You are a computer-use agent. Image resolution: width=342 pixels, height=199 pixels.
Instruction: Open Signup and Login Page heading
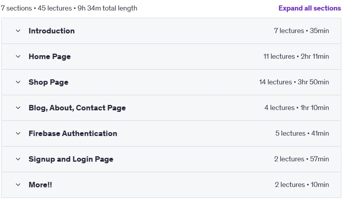click(x=71, y=159)
